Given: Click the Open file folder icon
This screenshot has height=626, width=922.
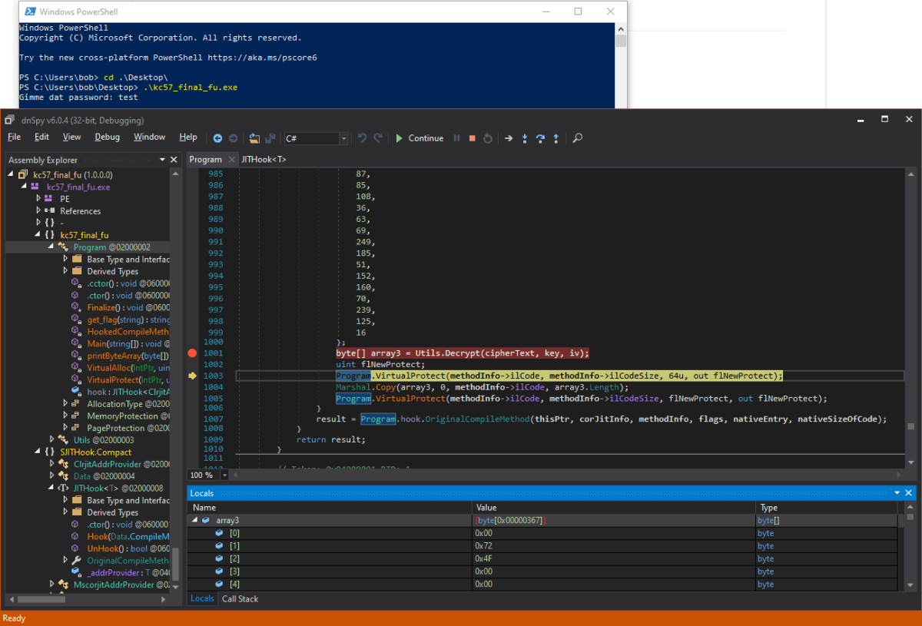Looking at the screenshot, I should click(255, 138).
